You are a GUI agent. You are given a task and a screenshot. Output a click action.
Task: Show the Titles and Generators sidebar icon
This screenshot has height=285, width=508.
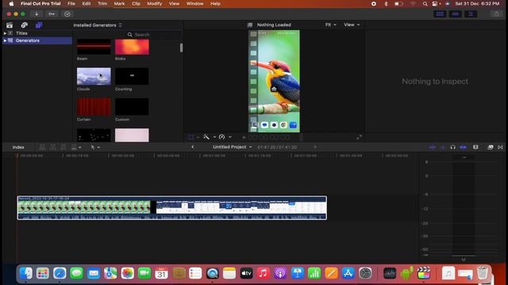pyautogui.click(x=39, y=25)
